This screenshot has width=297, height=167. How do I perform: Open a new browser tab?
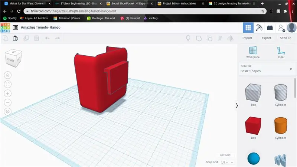262,3
